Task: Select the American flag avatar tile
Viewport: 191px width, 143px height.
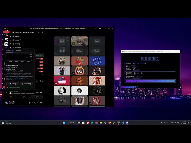Action: (62, 81)
